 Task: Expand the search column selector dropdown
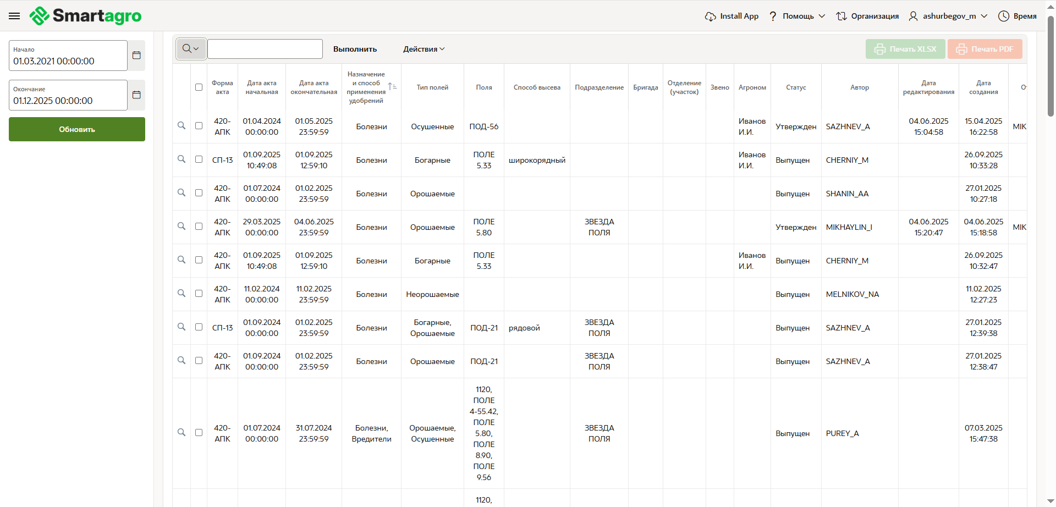tap(190, 49)
